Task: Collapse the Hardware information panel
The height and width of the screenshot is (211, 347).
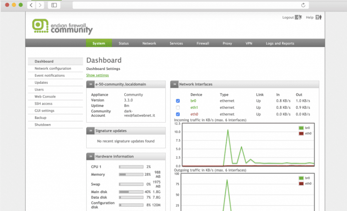Action: pyautogui.click(x=90, y=157)
